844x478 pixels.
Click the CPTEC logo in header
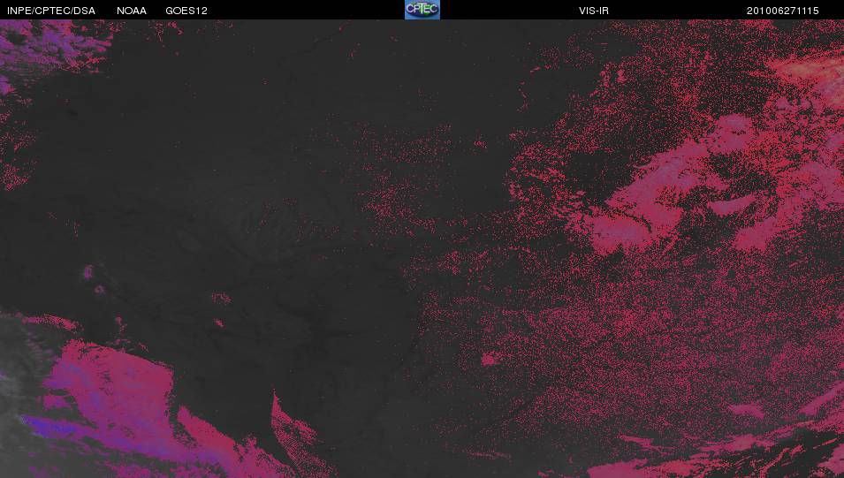click(x=422, y=10)
